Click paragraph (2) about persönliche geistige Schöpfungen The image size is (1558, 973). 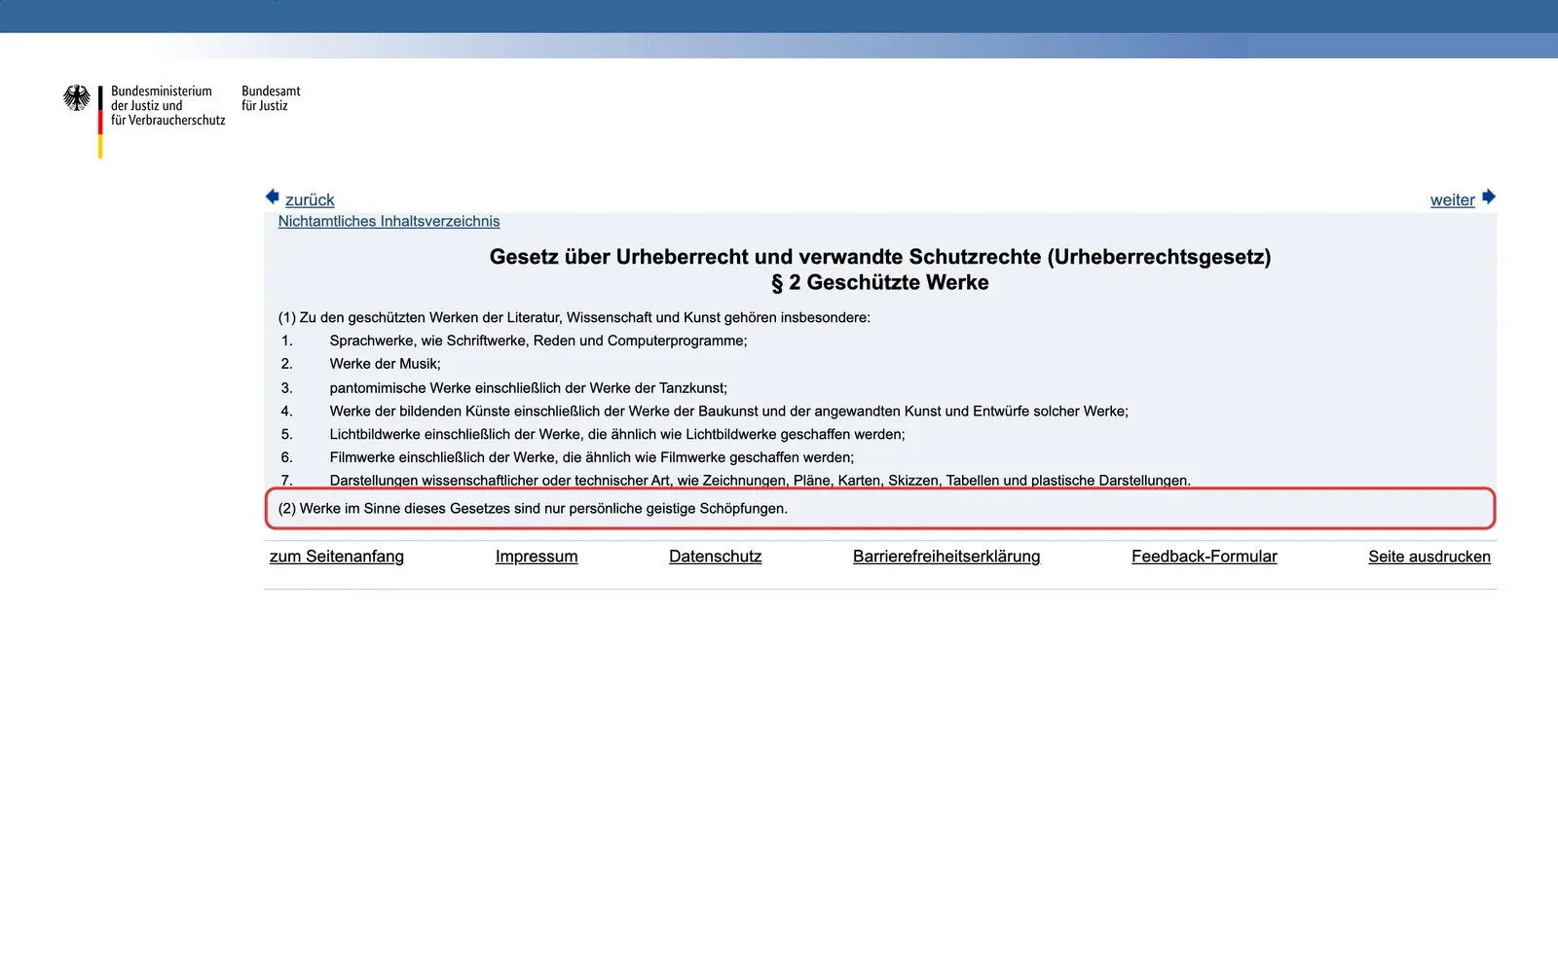point(533,508)
